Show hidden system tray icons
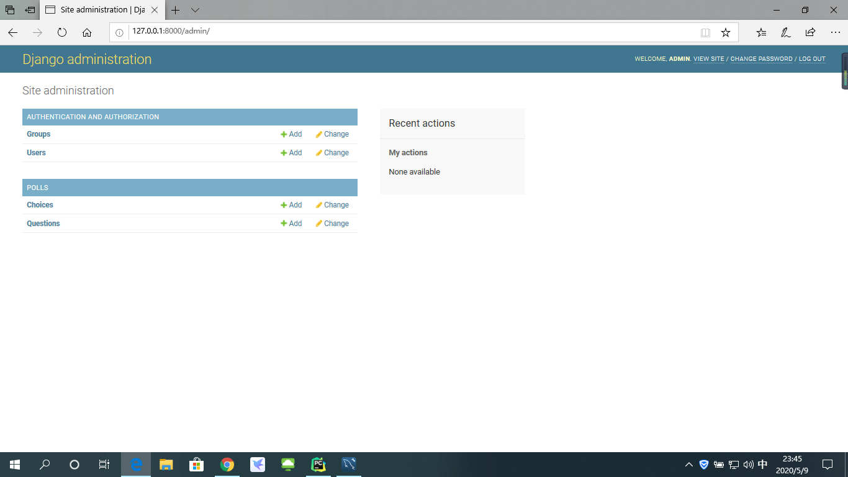The height and width of the screenshot is (477, 848). click(689, 465)
